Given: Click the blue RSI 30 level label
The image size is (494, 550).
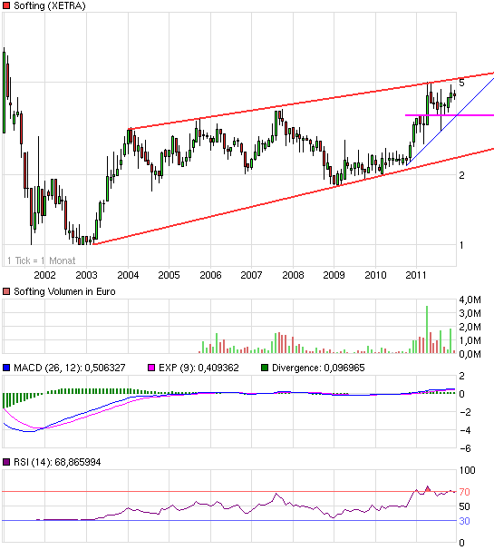Looking at the screenshot, I should (465, 521).
